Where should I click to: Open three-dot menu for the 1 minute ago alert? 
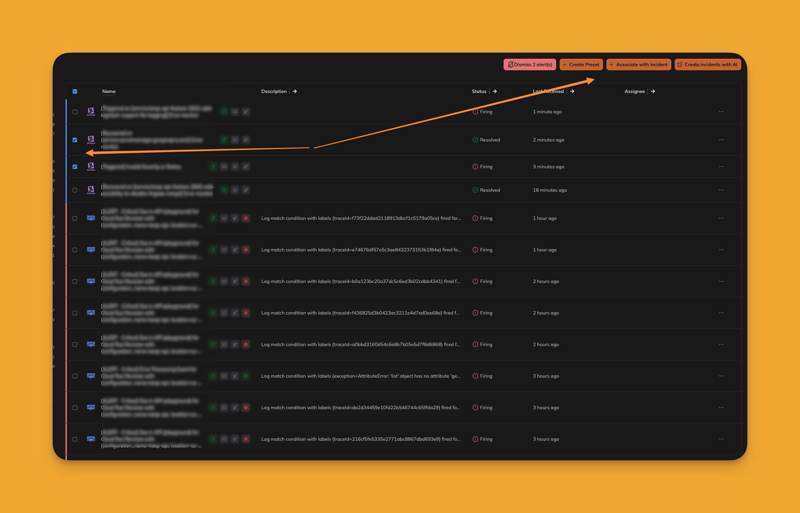[x=722, y=112]
